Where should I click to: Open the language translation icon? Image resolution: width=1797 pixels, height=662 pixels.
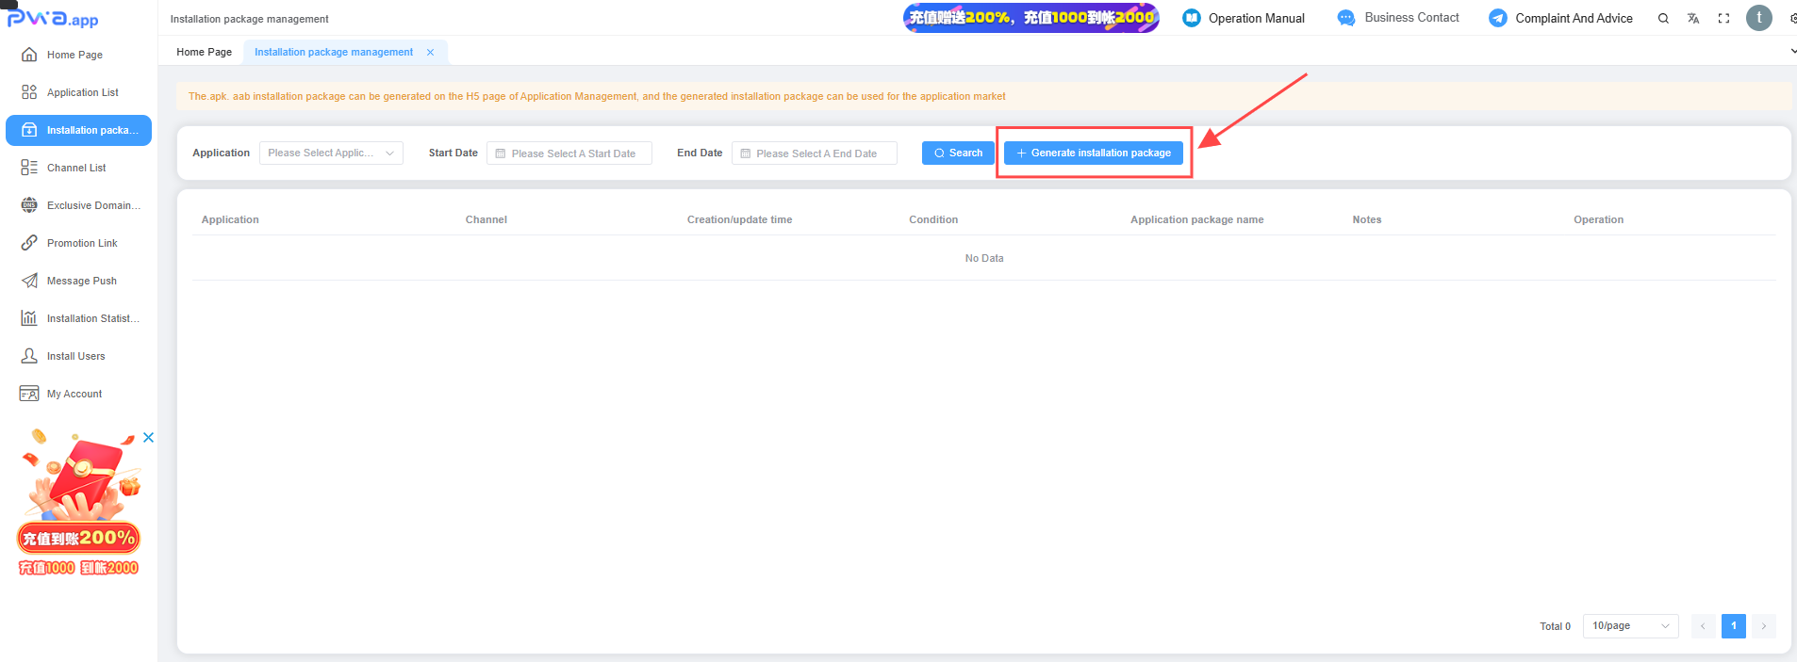1693,19
